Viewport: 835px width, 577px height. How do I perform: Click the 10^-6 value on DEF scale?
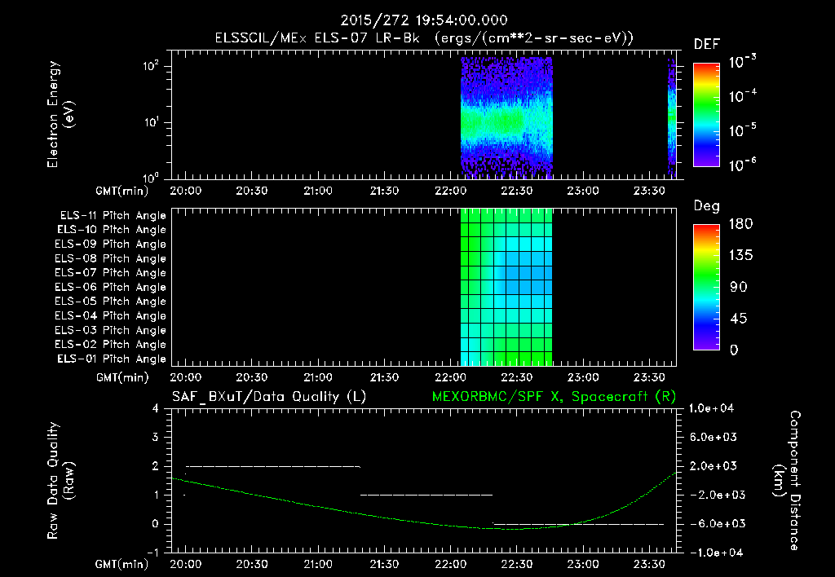[742, 165]
